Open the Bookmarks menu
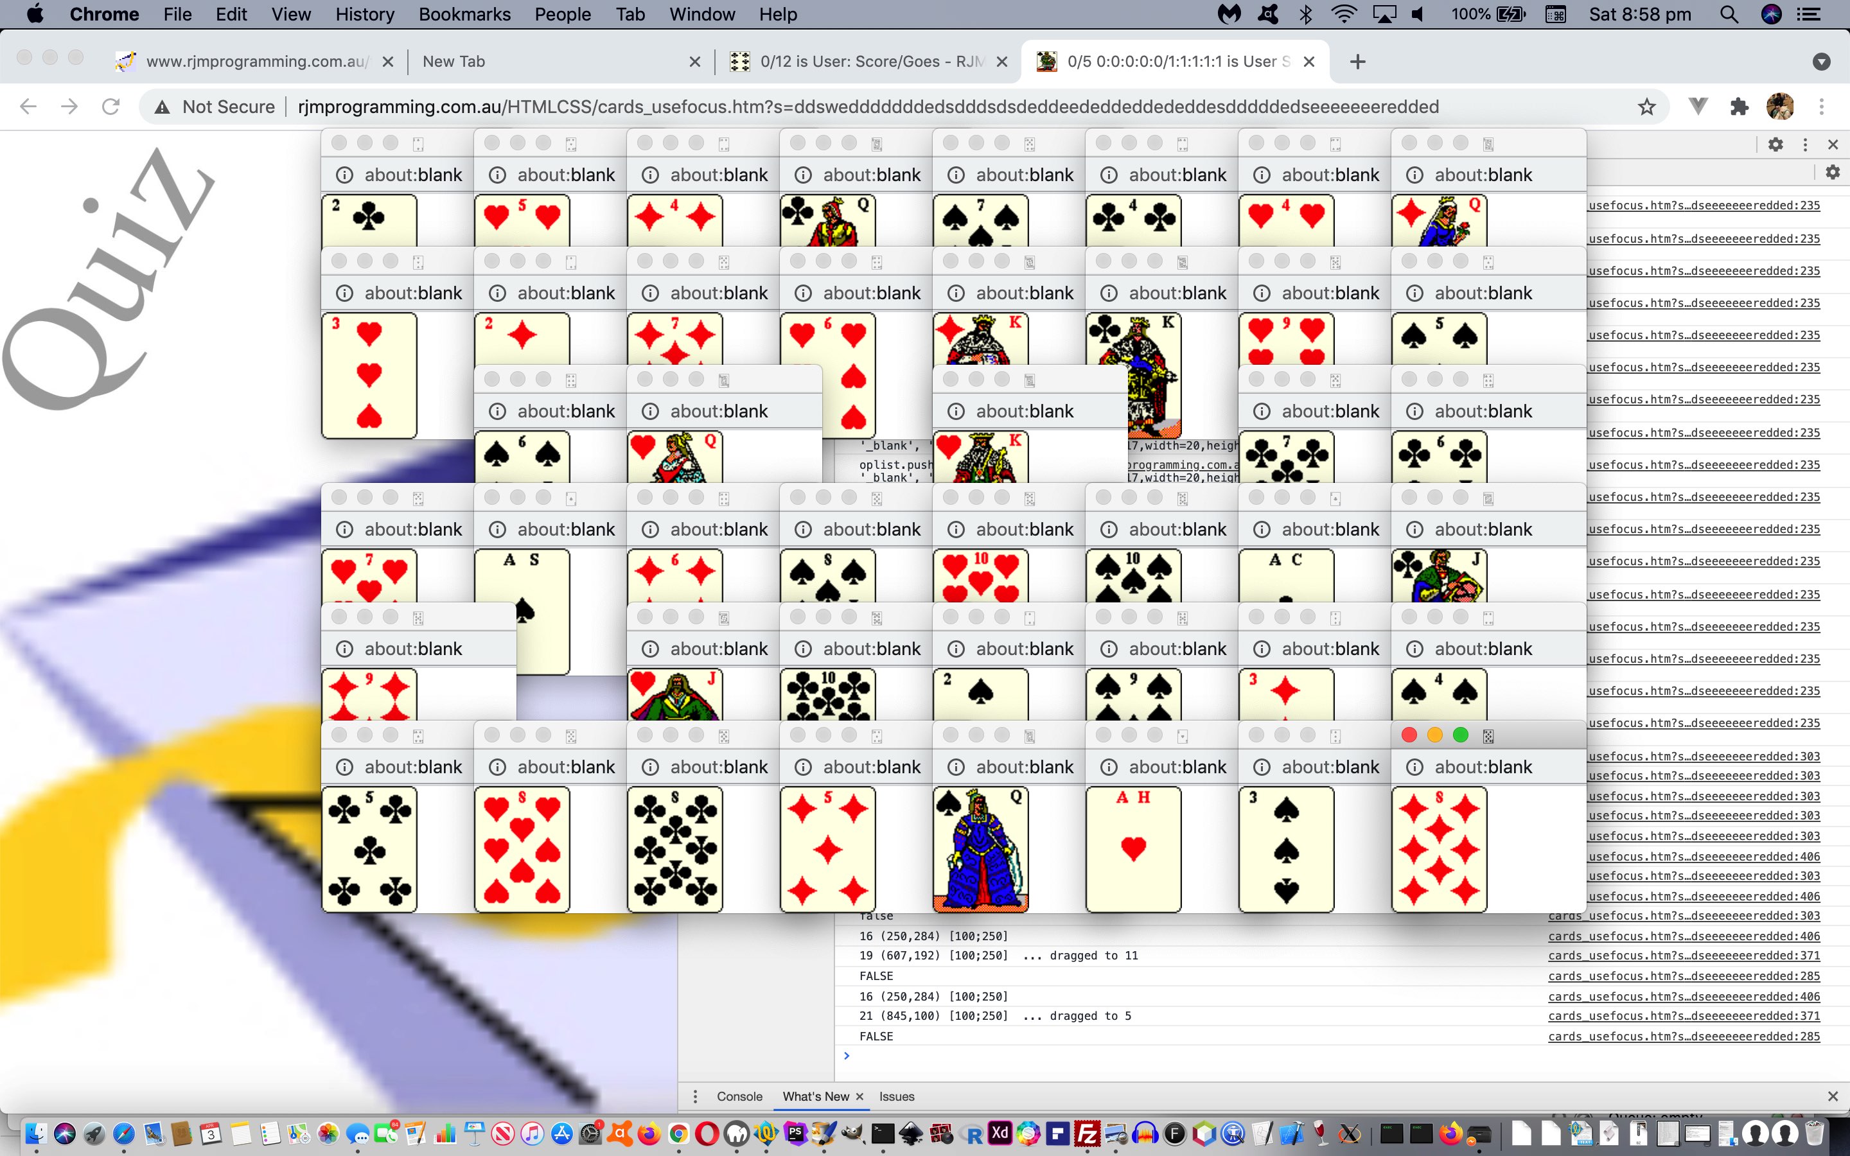Screen dimensions: 1850x1156 (465, 13)
